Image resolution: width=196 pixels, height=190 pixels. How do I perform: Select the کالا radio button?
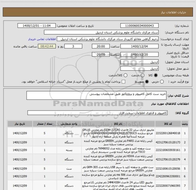[x=156, y=75]
